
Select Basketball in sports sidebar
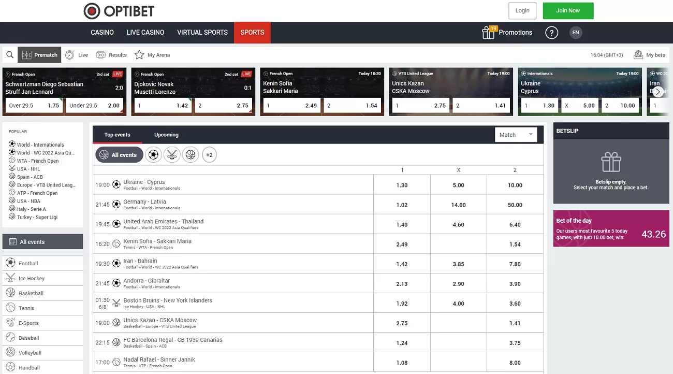(42, 293)
